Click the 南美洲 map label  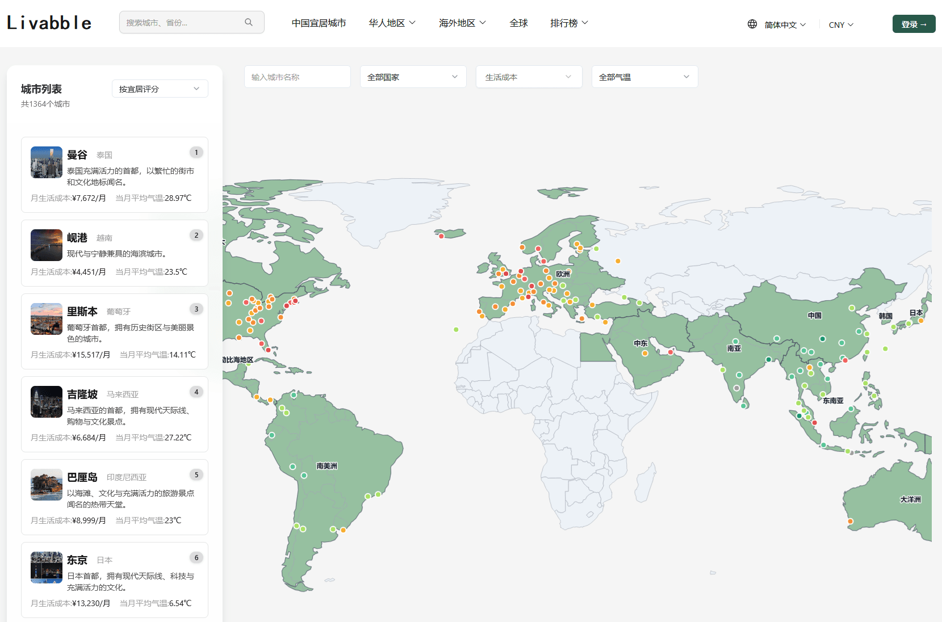point(327,466)
